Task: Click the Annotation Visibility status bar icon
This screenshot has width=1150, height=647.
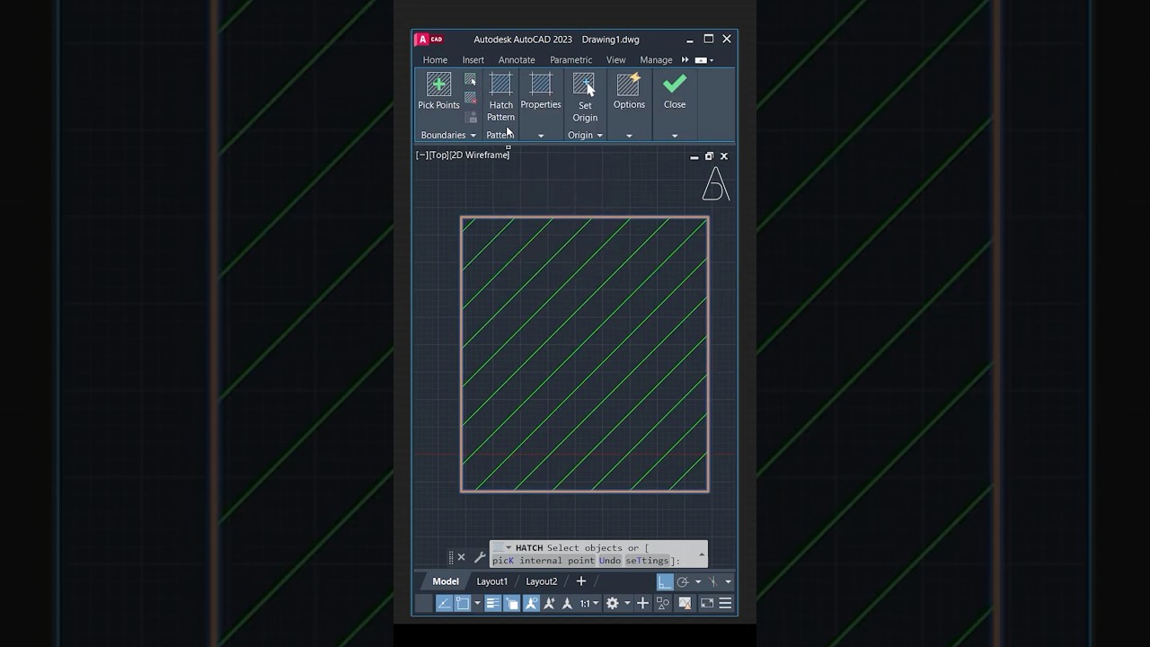Action: point(531,603)
